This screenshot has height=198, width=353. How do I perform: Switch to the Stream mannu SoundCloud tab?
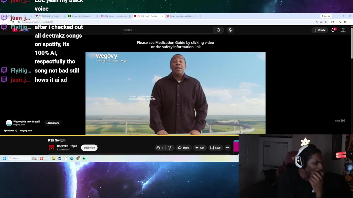click(181, 16)
